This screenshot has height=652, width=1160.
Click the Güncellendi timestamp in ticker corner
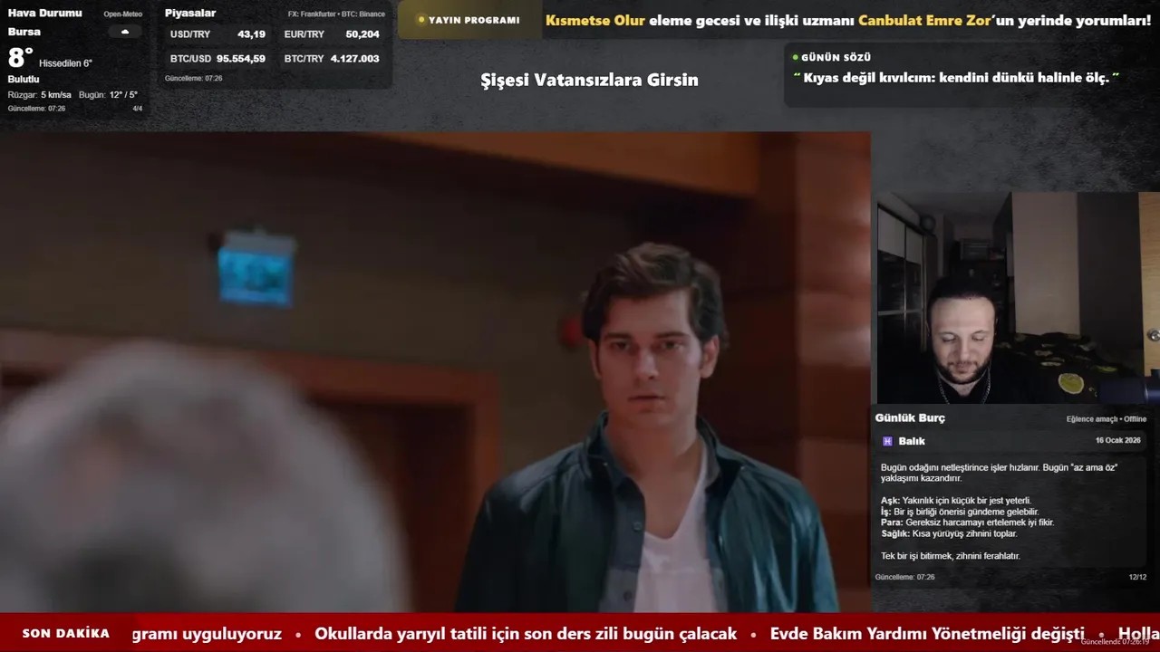(1115, 642)
